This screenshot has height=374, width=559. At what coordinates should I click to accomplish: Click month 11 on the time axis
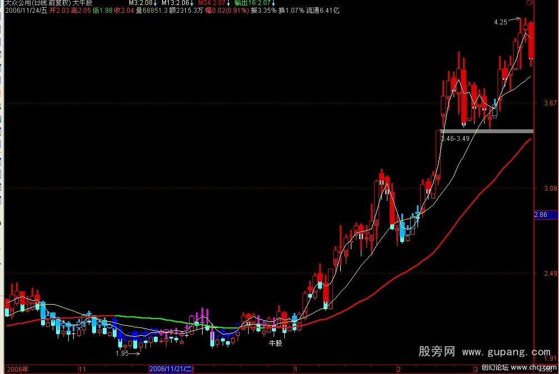click(82, 368)
